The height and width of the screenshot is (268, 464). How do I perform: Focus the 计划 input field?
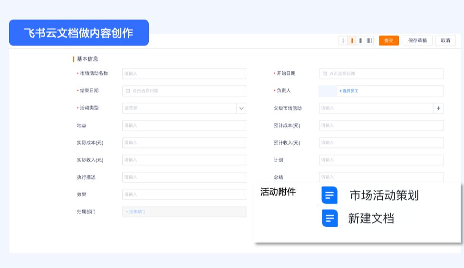(381, 160)
